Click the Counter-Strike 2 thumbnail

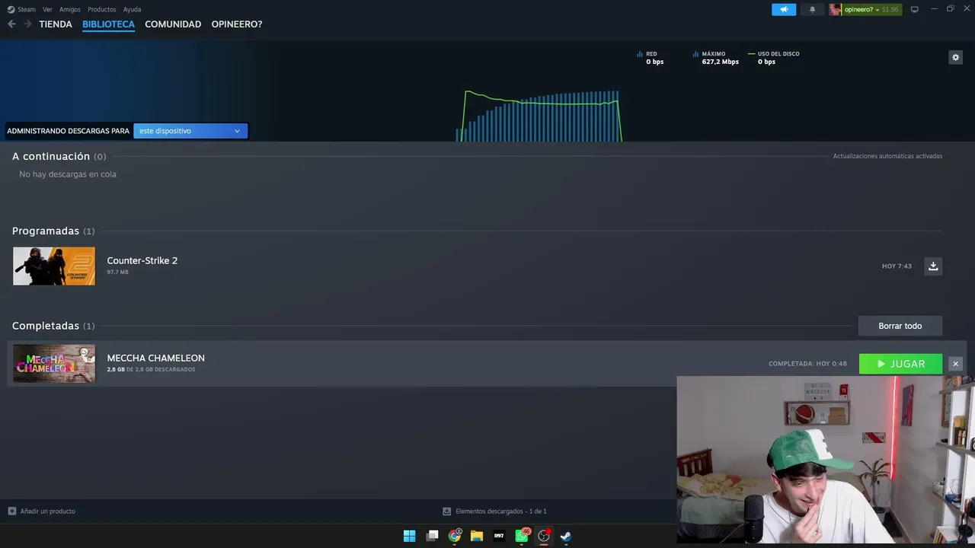coord(54,266)
